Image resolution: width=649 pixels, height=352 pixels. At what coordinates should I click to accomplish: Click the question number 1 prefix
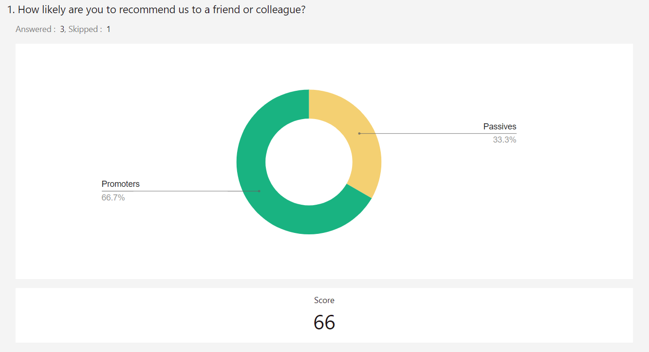[x=11, y=10]
